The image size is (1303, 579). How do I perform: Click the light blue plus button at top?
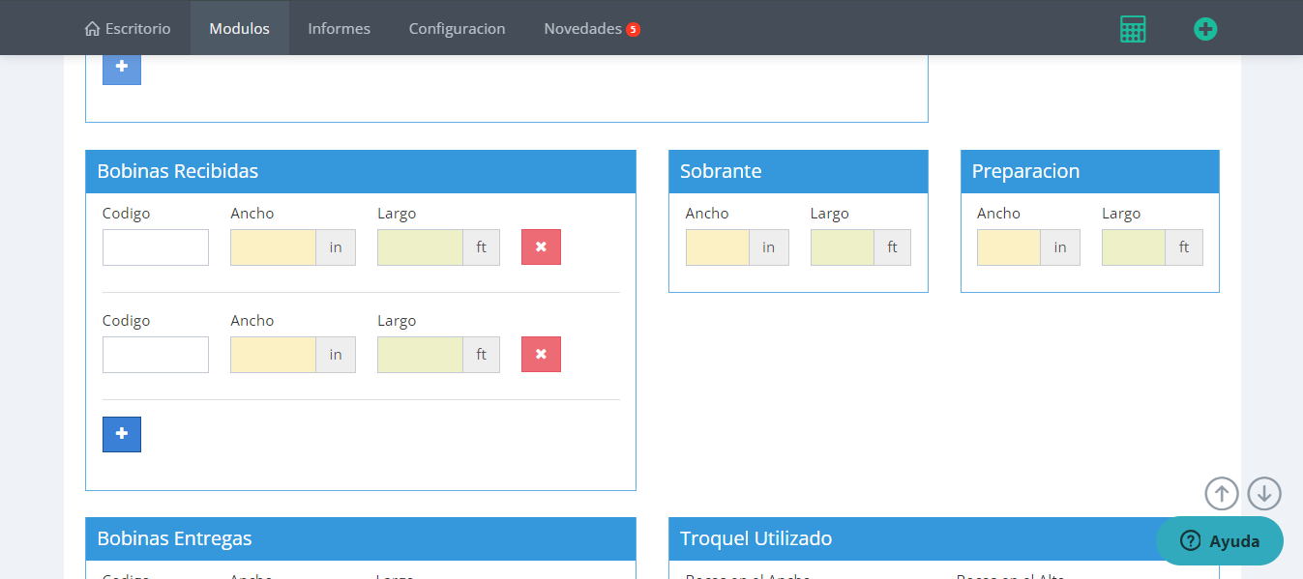122,68
